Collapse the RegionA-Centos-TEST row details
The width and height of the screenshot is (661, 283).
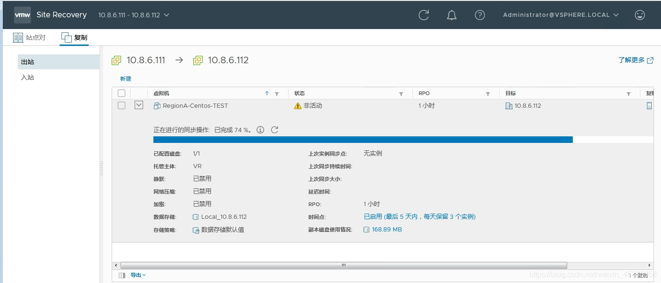click(138, 105)
